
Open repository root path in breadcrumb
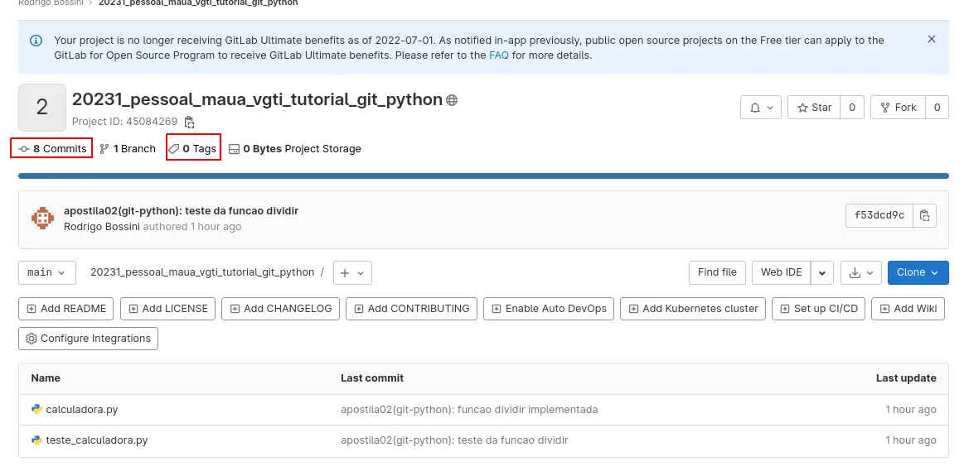[x=202, y=272]
